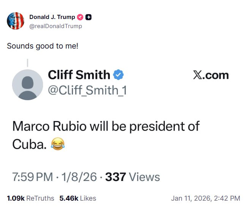Open the Donald J. Trump display name
This screenshot has width=247, height=209.
coord(52,17)
